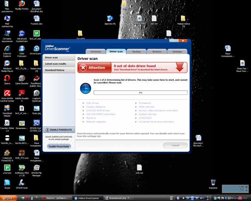Select the Mozilla Firefox desktop icon

(x=22, y=5)
